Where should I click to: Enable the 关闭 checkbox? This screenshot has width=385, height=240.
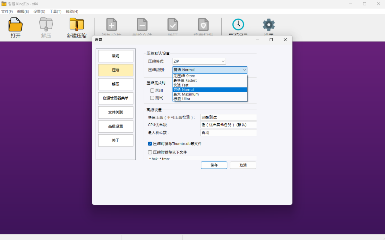[x=152, y=90]
